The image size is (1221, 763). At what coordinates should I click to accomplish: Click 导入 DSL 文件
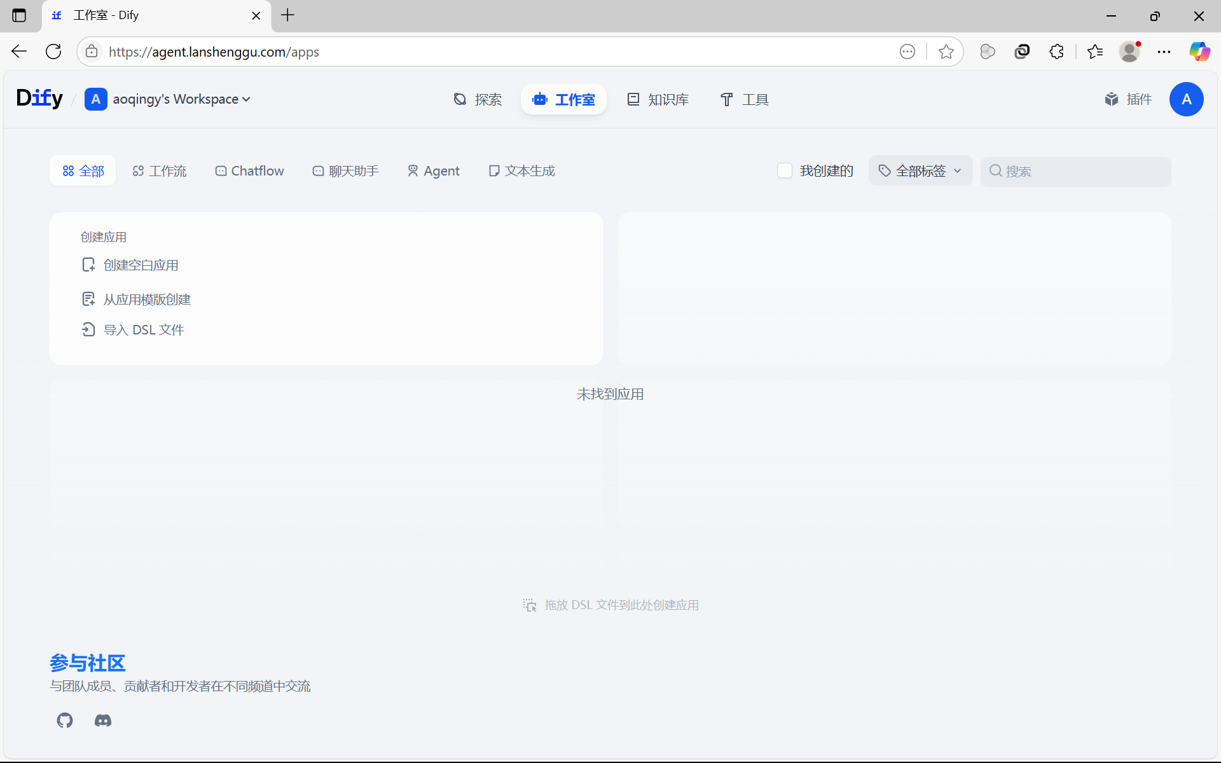coord(132,330)
